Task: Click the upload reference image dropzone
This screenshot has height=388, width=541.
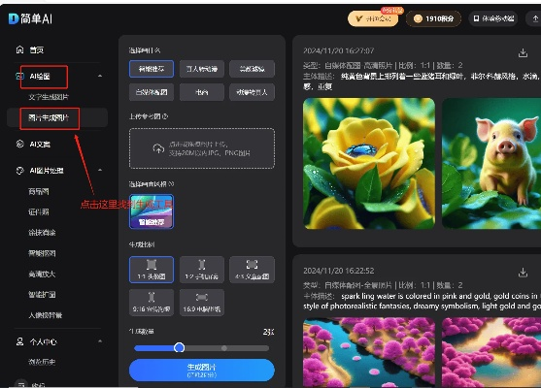Action: [x=202, y=148]
